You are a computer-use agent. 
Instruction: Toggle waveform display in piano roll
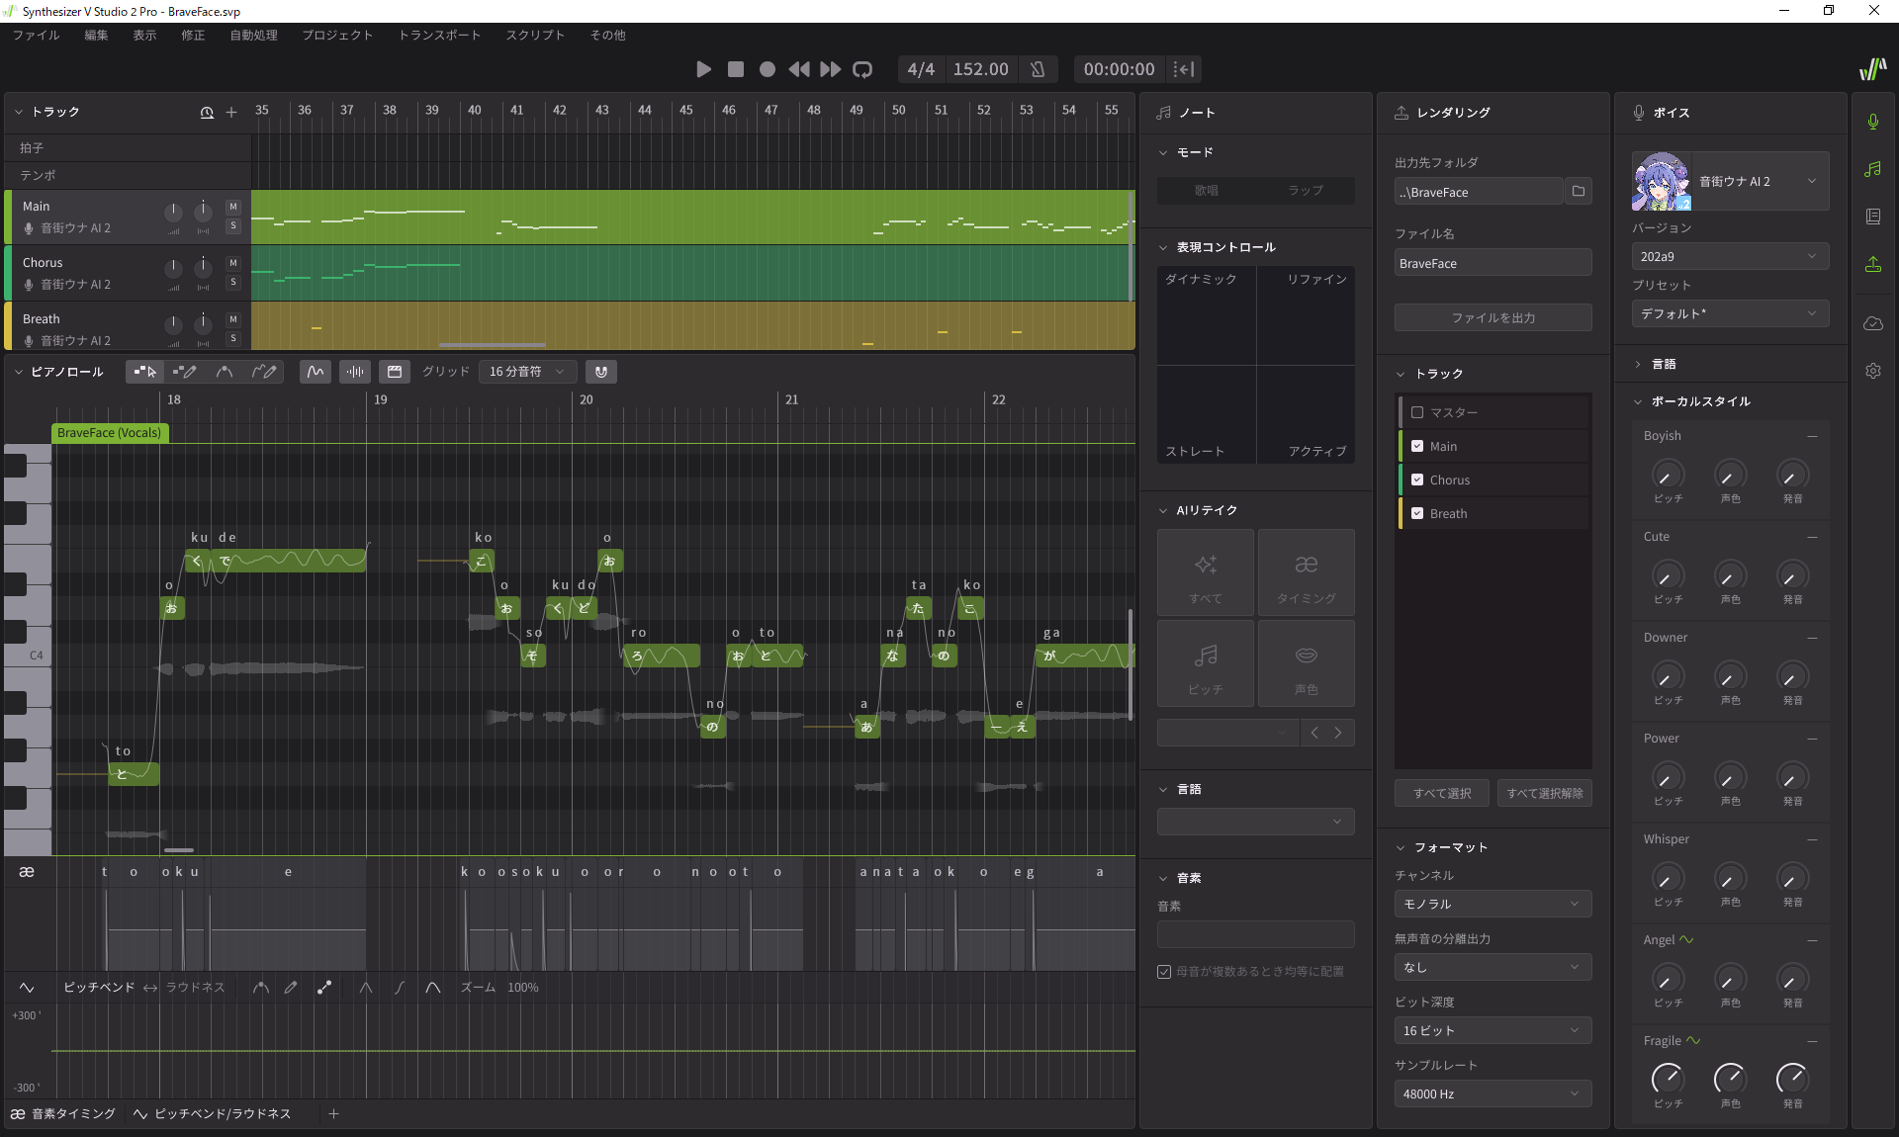(x=354, y=372)
